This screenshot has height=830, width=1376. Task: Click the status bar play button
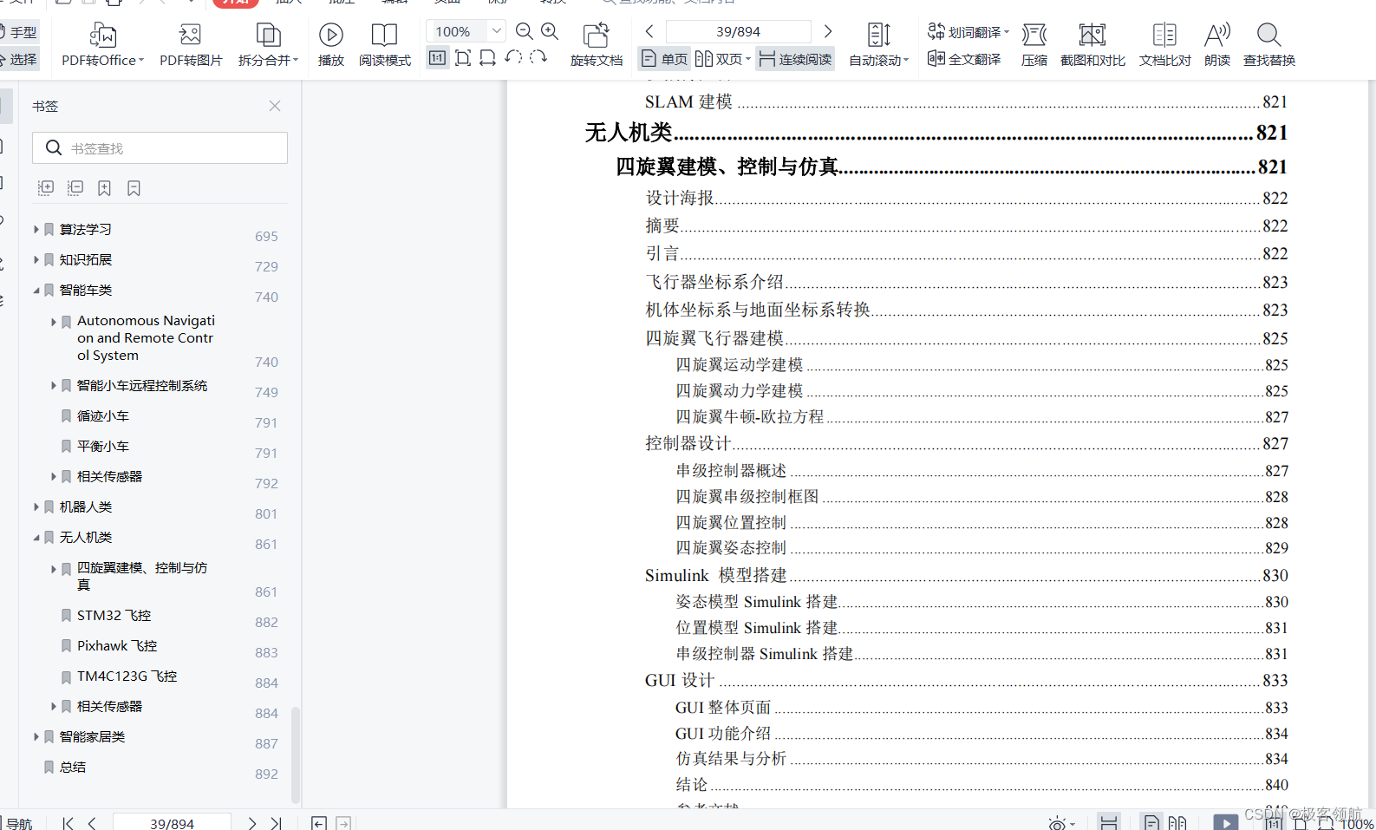tap(1225, 823)
